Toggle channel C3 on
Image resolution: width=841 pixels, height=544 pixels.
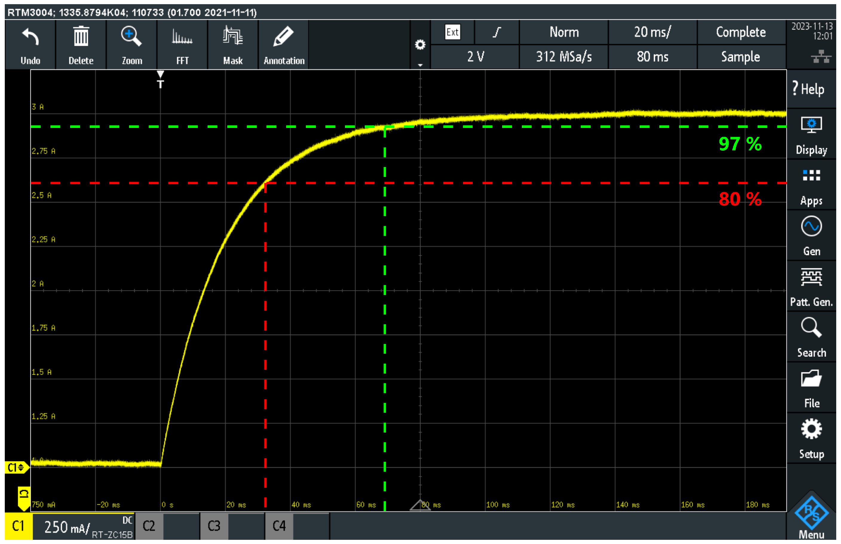[214, 526]
